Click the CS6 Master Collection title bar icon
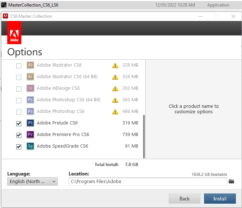The width and height of the screenshot is (242, 208). coord(5,16)
